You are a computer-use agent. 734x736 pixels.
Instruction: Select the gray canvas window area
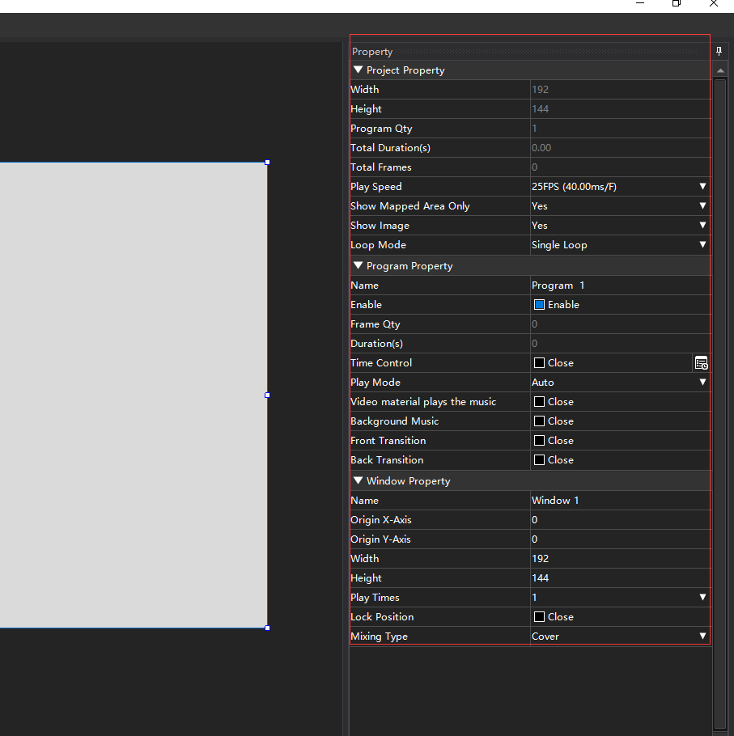[x=134, y=395]
